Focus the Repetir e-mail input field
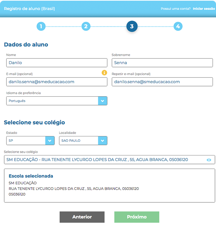Viewport: 216px width, 226px height. pyautogui.click(x=162, y=82)
